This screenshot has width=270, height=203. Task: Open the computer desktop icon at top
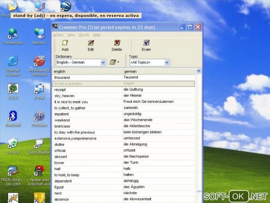[x=39, y=6]
